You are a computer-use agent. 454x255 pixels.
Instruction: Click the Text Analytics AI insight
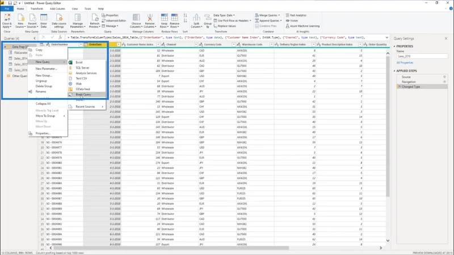tap(296, 15)
